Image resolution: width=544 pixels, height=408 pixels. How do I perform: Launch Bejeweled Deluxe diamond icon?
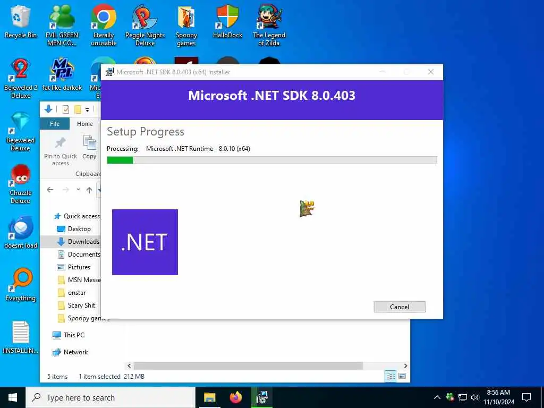point(21,131)
